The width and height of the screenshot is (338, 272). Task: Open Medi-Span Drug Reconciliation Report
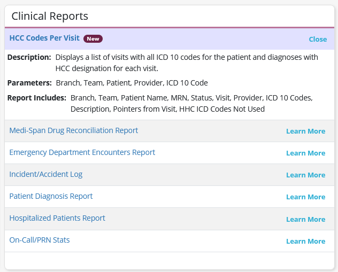(x=74, y=130)
